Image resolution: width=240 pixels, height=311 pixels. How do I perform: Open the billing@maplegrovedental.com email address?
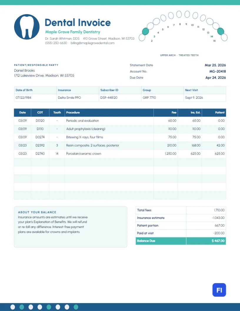[x=92, y=43]
